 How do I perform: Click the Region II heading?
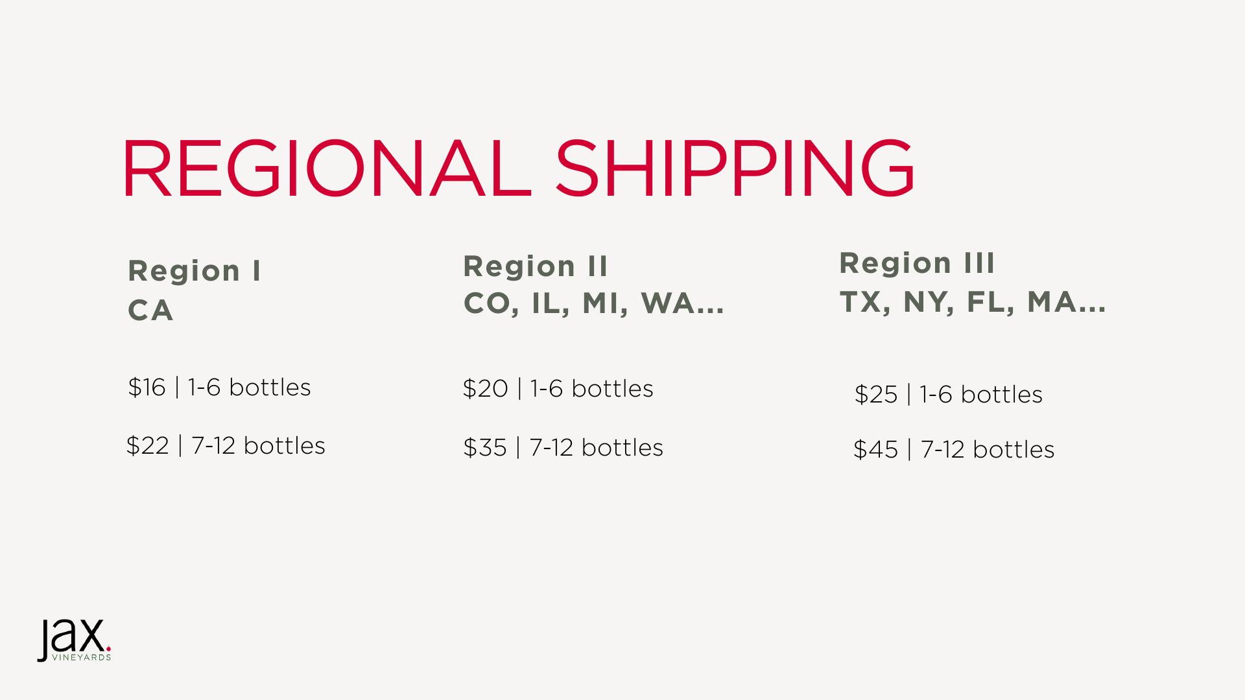point(536,266)
